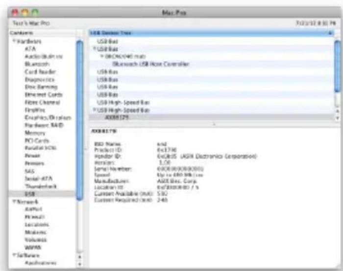Click the date and time in header
The width and height of the screenshot is (343, 271).
(x=316, y=23)
